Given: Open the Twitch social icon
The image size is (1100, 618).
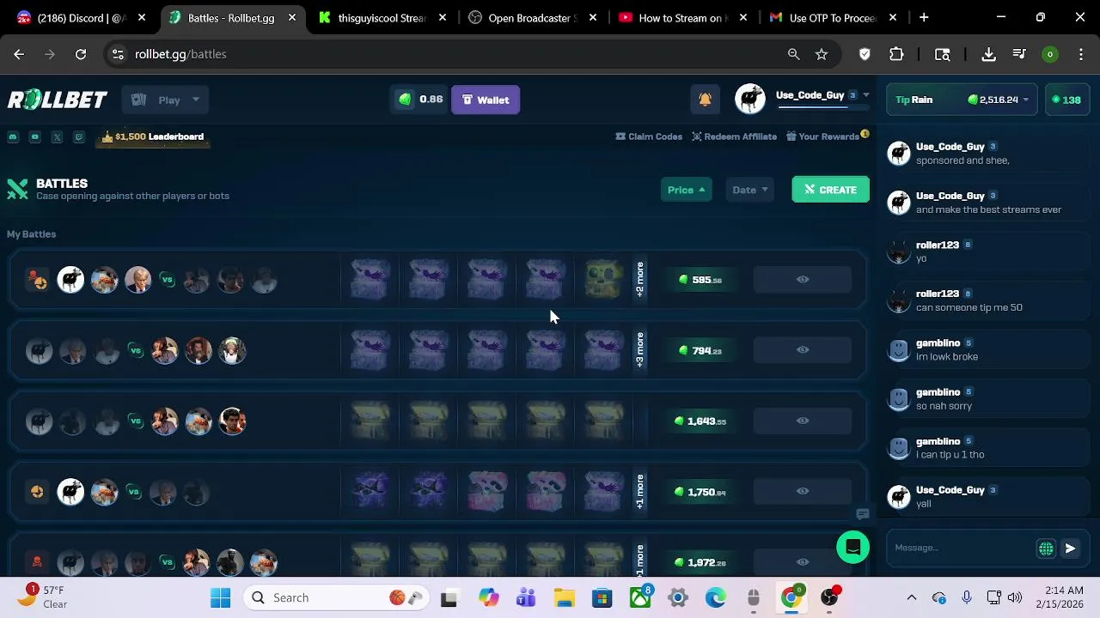Looking at the screenshot, I should coord(79,136).
